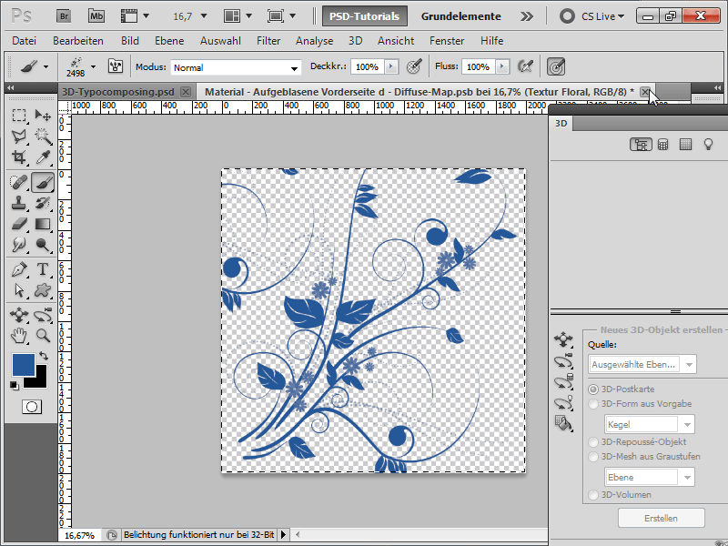Open the brush preset picker arrow
This screenshot has width=728, height=546.
click(94, 66)
